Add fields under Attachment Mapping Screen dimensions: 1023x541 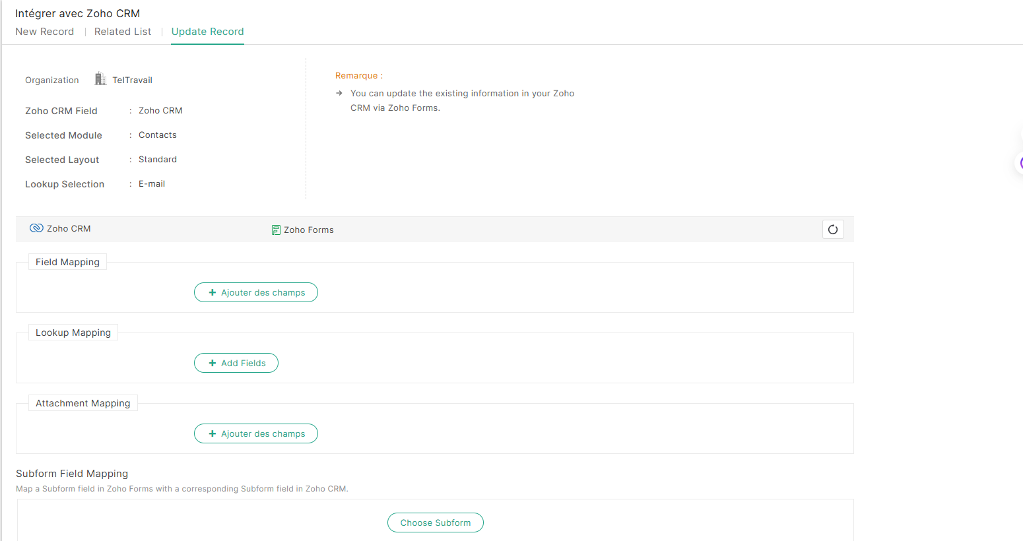(256, 433)
